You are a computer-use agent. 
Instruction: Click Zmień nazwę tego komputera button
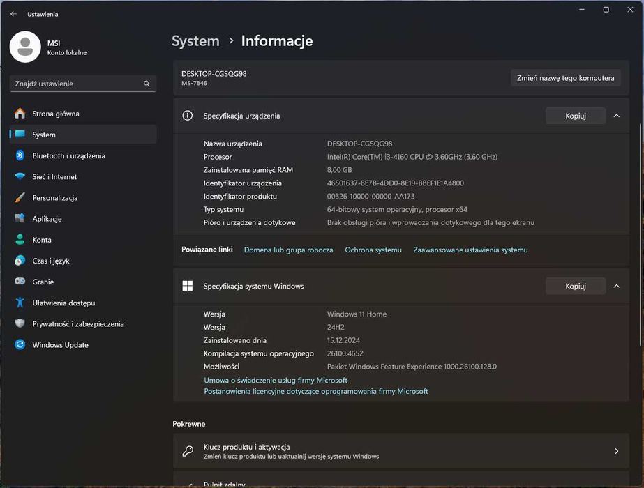click(x=566, y=78)
